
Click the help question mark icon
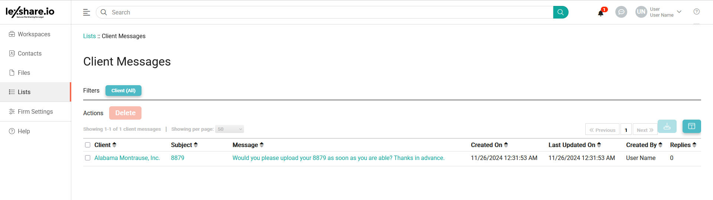(x=696, y=12)
